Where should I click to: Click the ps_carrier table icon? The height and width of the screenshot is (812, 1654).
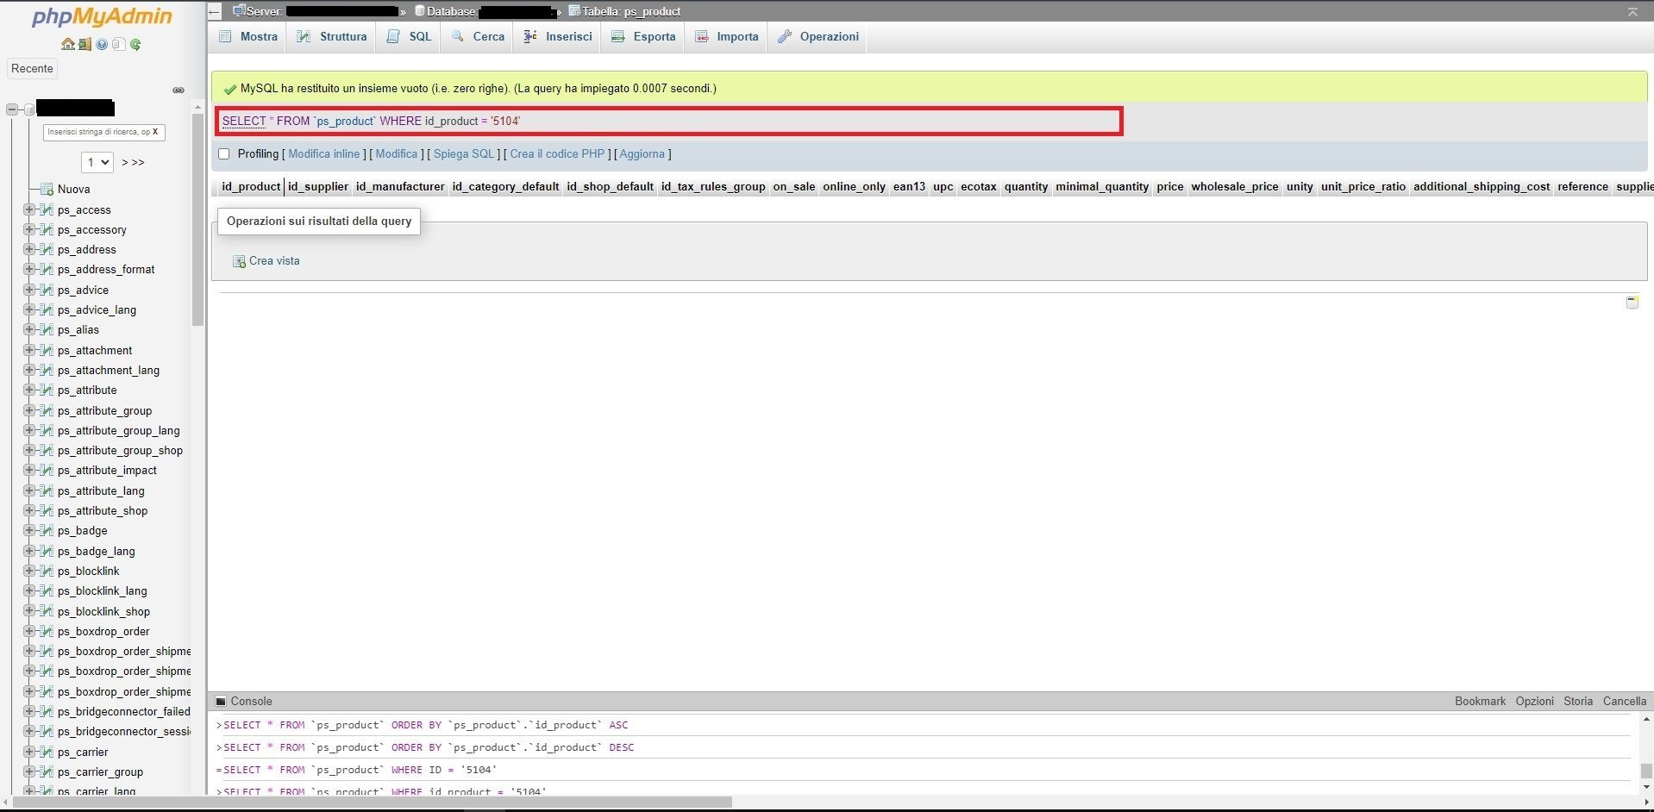pyautogui.click(x=47, y=752)
